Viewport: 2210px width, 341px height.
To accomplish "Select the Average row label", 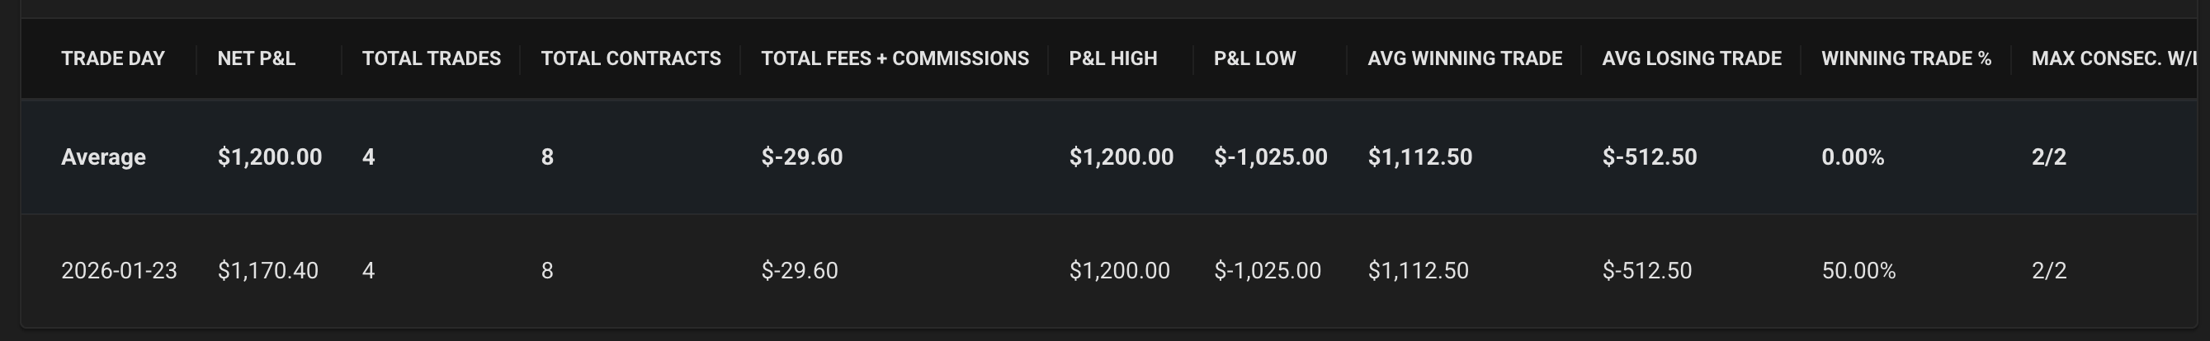I will click(103, 156).
